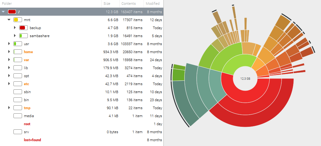Click the Contents column header
The height and width of the screenshot is (146, 321).
(129, 4)
